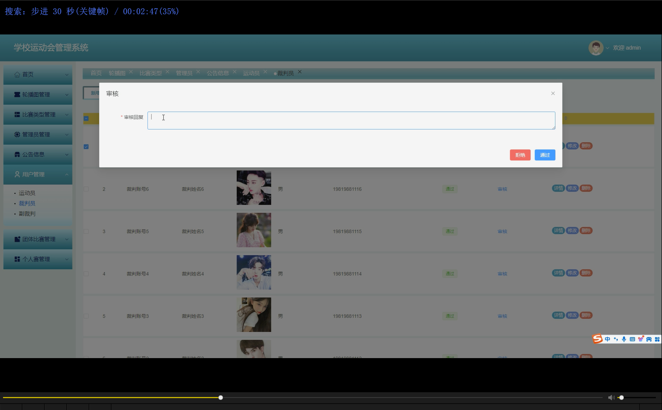This screenshot has width=662, height=410.
Task: Click 删除 button for 裁判账号3 row
Action: pyautogui.click(x=586, y=315)
